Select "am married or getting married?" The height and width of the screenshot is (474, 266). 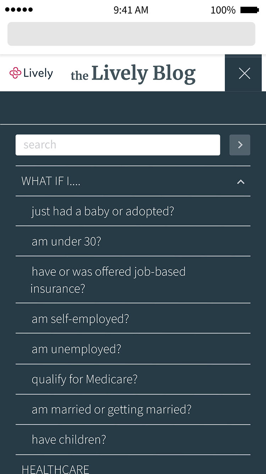click(x=111, y=410)
